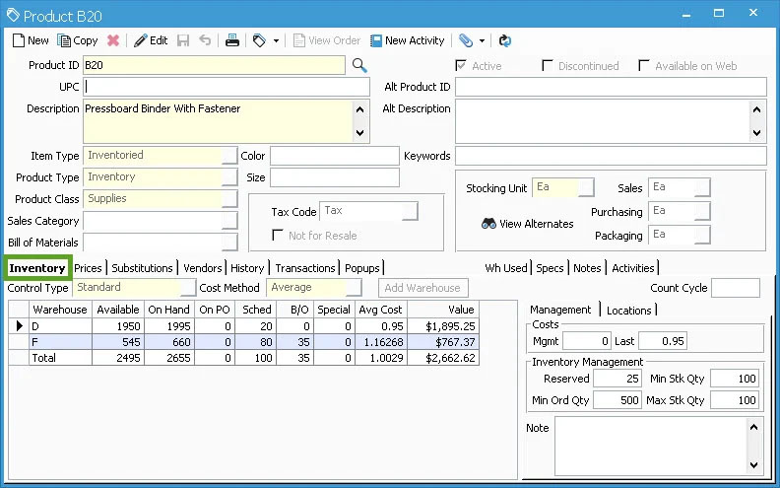This screenshot has height=488, width=780.
Task: Toggle the Discontinued checkbox
Action: pyautogui.click(x=548, y=65)
